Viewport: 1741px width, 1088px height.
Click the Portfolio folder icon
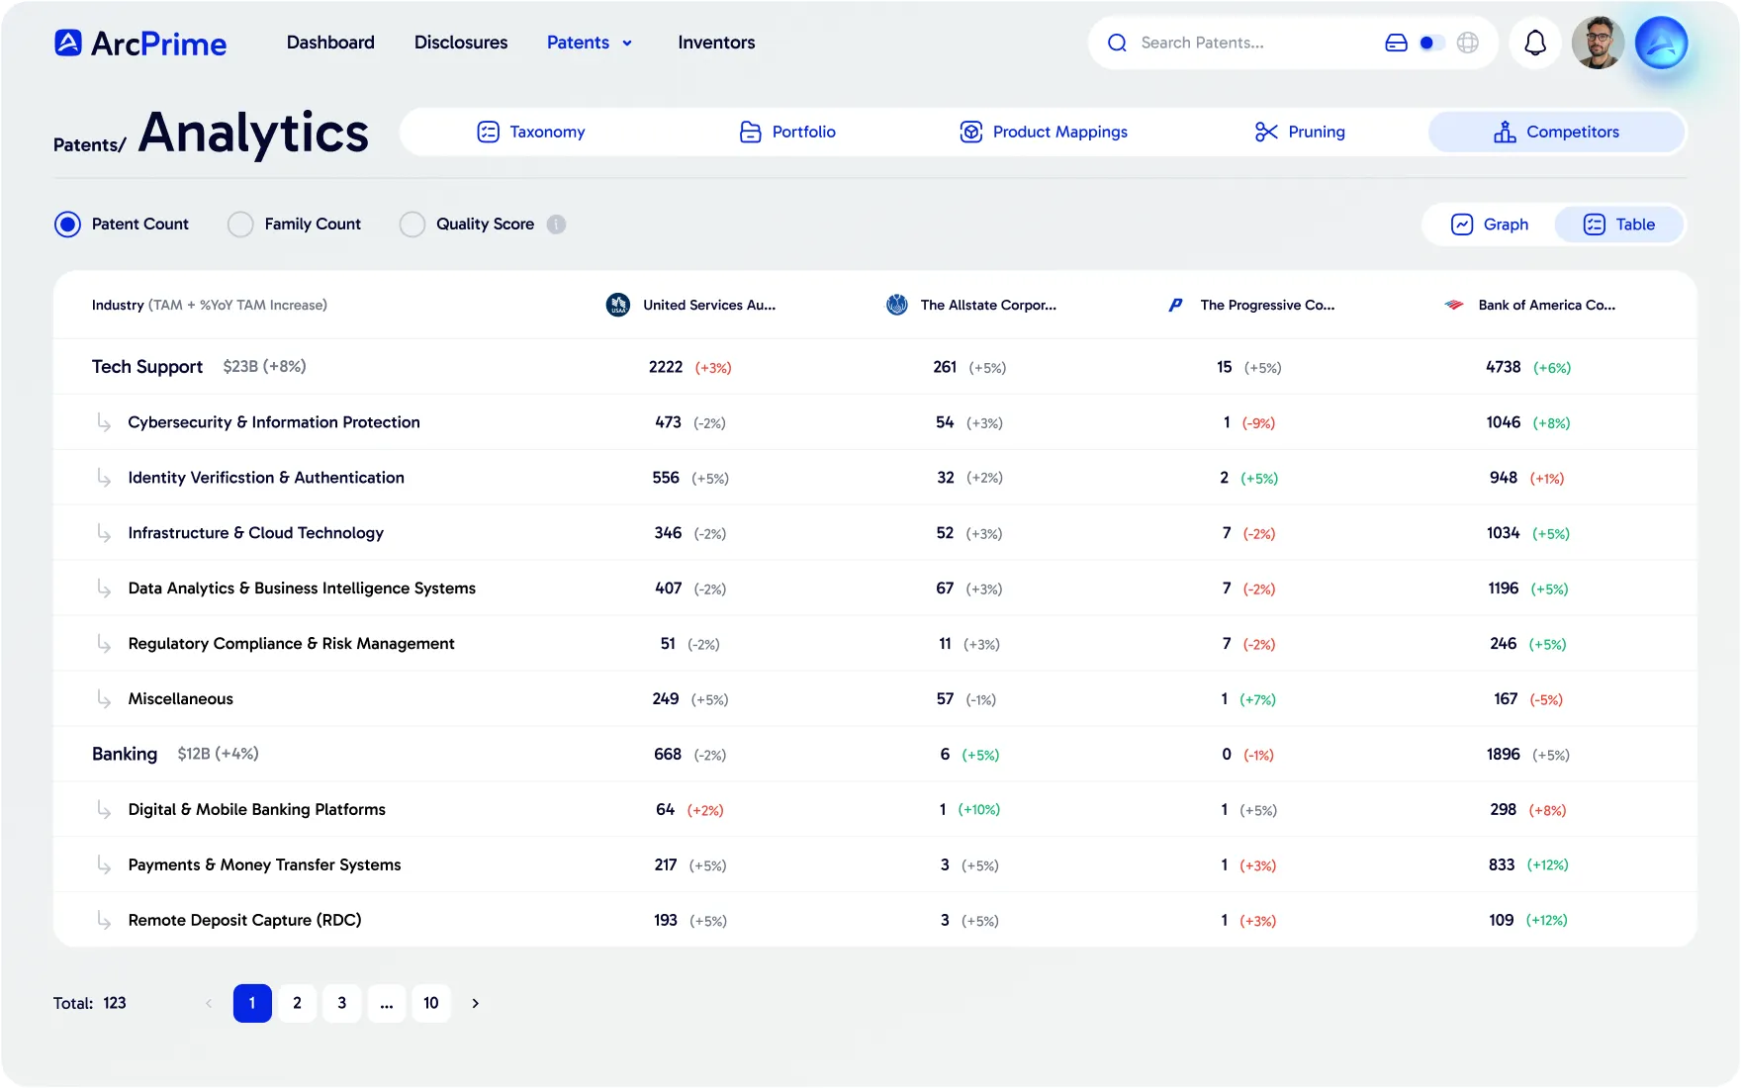click(751, 132)
